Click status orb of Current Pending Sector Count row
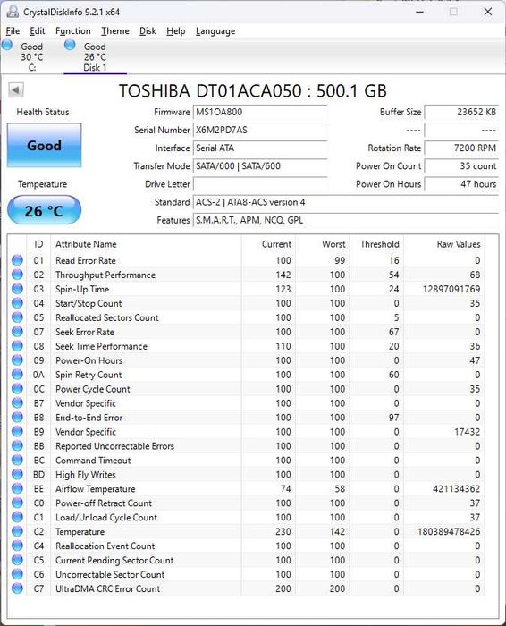Screen dimensions: 506x626 tap(17, 560)
